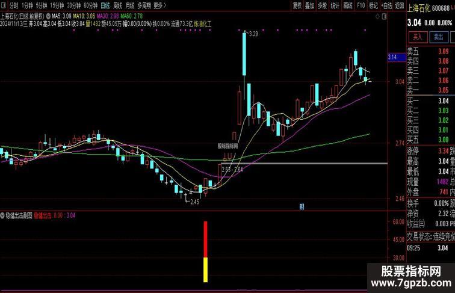Click the 3.29 high price label
Screen dimensions: 455x293
253,34
